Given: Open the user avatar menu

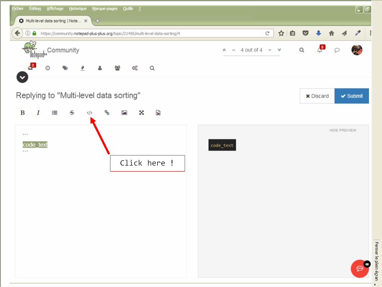Looking at the screenshot, I should [357, 50].
